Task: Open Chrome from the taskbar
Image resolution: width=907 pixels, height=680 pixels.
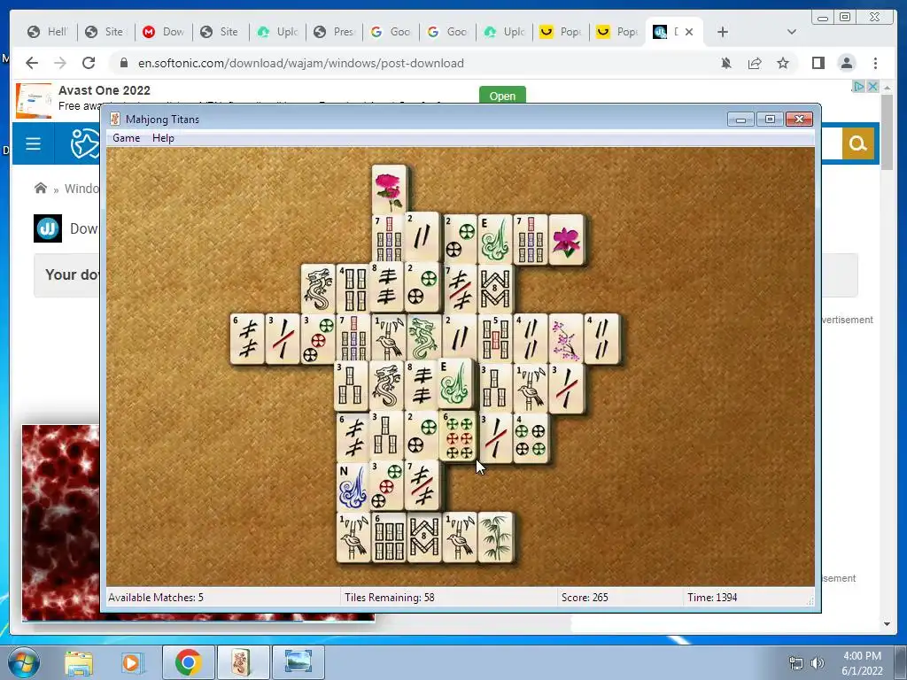Action: pyautogui.click(x=188, y=662)
